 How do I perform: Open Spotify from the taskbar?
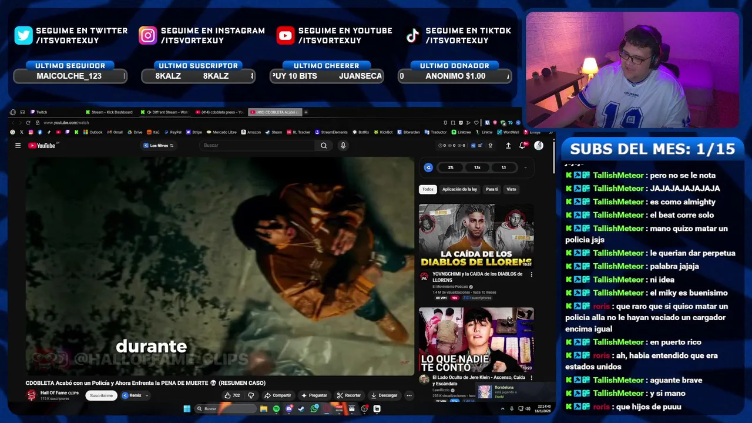(276, 409)
